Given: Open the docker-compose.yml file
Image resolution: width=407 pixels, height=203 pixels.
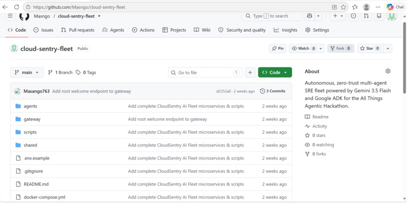Looking at the screenshot, I should (x=44, y=197).
